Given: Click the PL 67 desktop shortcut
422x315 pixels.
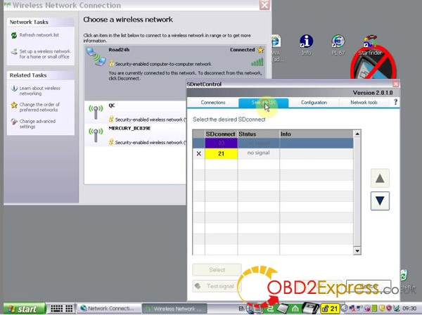Looking at the screenshot, I should (x=337, y=44).
